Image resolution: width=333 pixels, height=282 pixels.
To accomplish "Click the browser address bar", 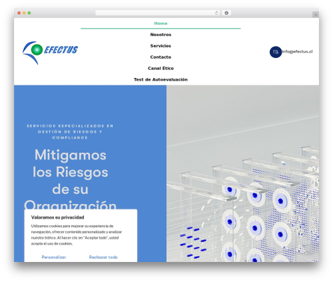I will pos(157,13).
